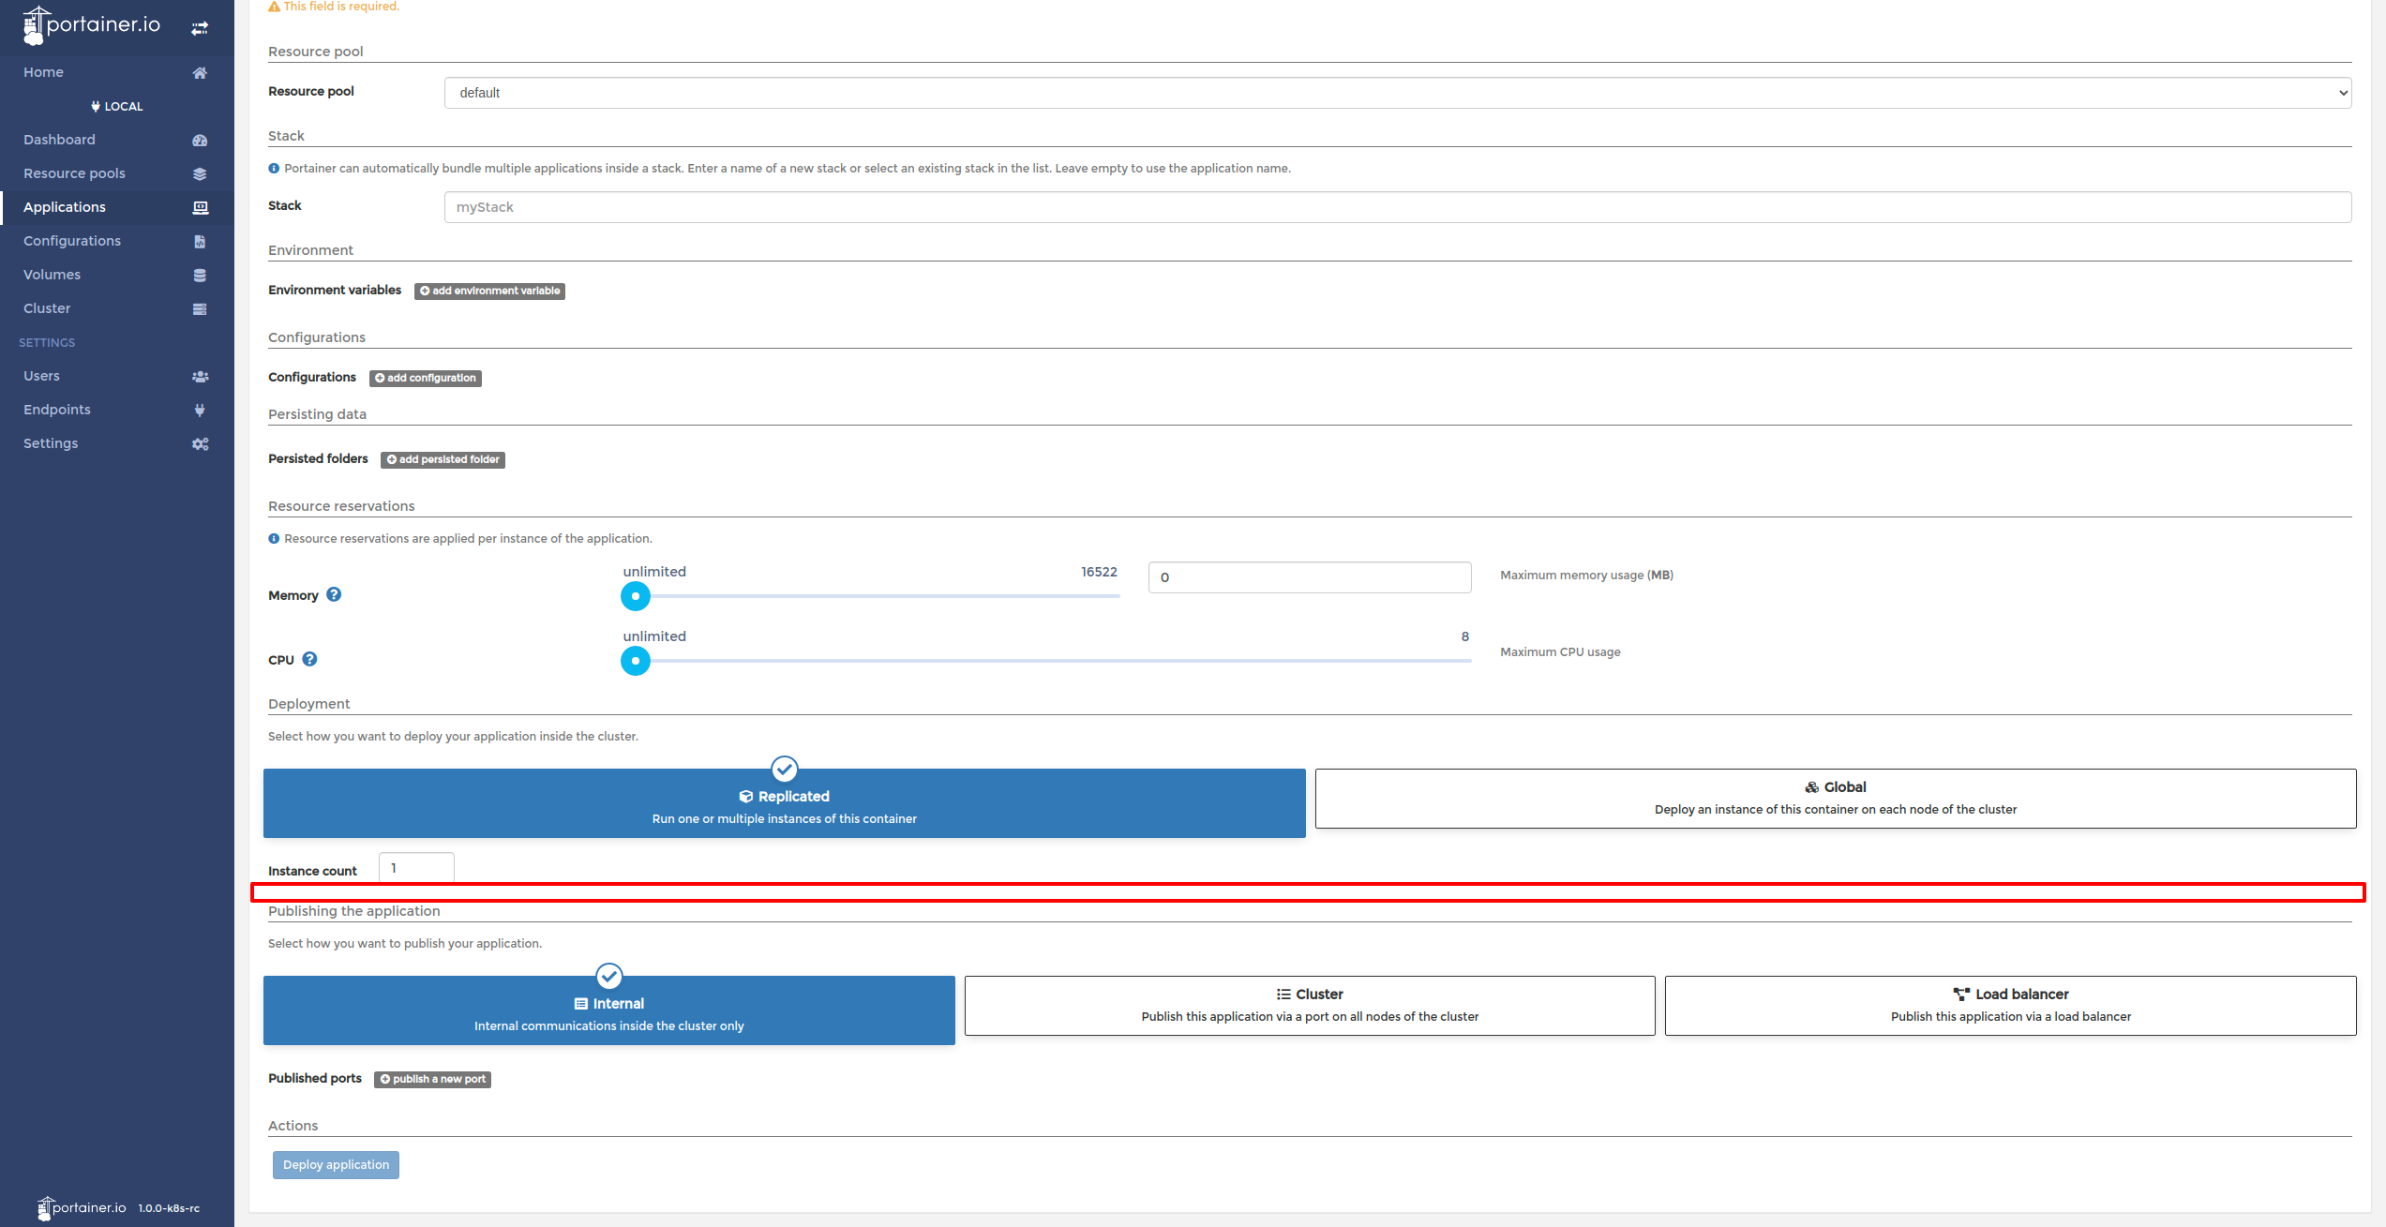
Task: Click the Home house icon
Action: (200, 72)
